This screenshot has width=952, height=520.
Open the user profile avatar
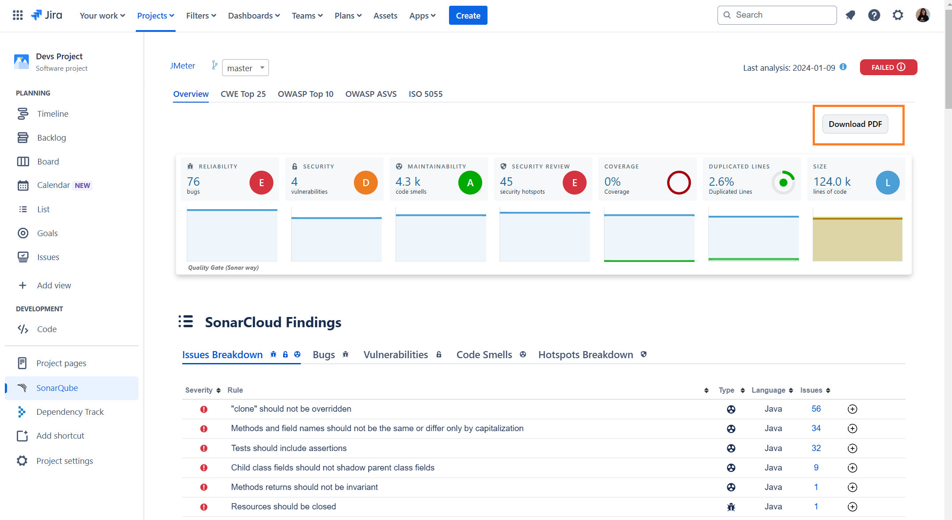pyautogui.click(x=923, y=15)
